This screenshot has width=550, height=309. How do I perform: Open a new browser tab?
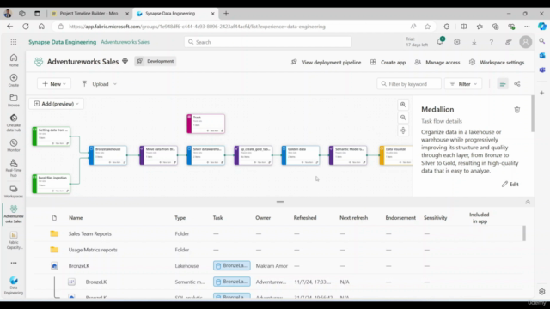226,14
